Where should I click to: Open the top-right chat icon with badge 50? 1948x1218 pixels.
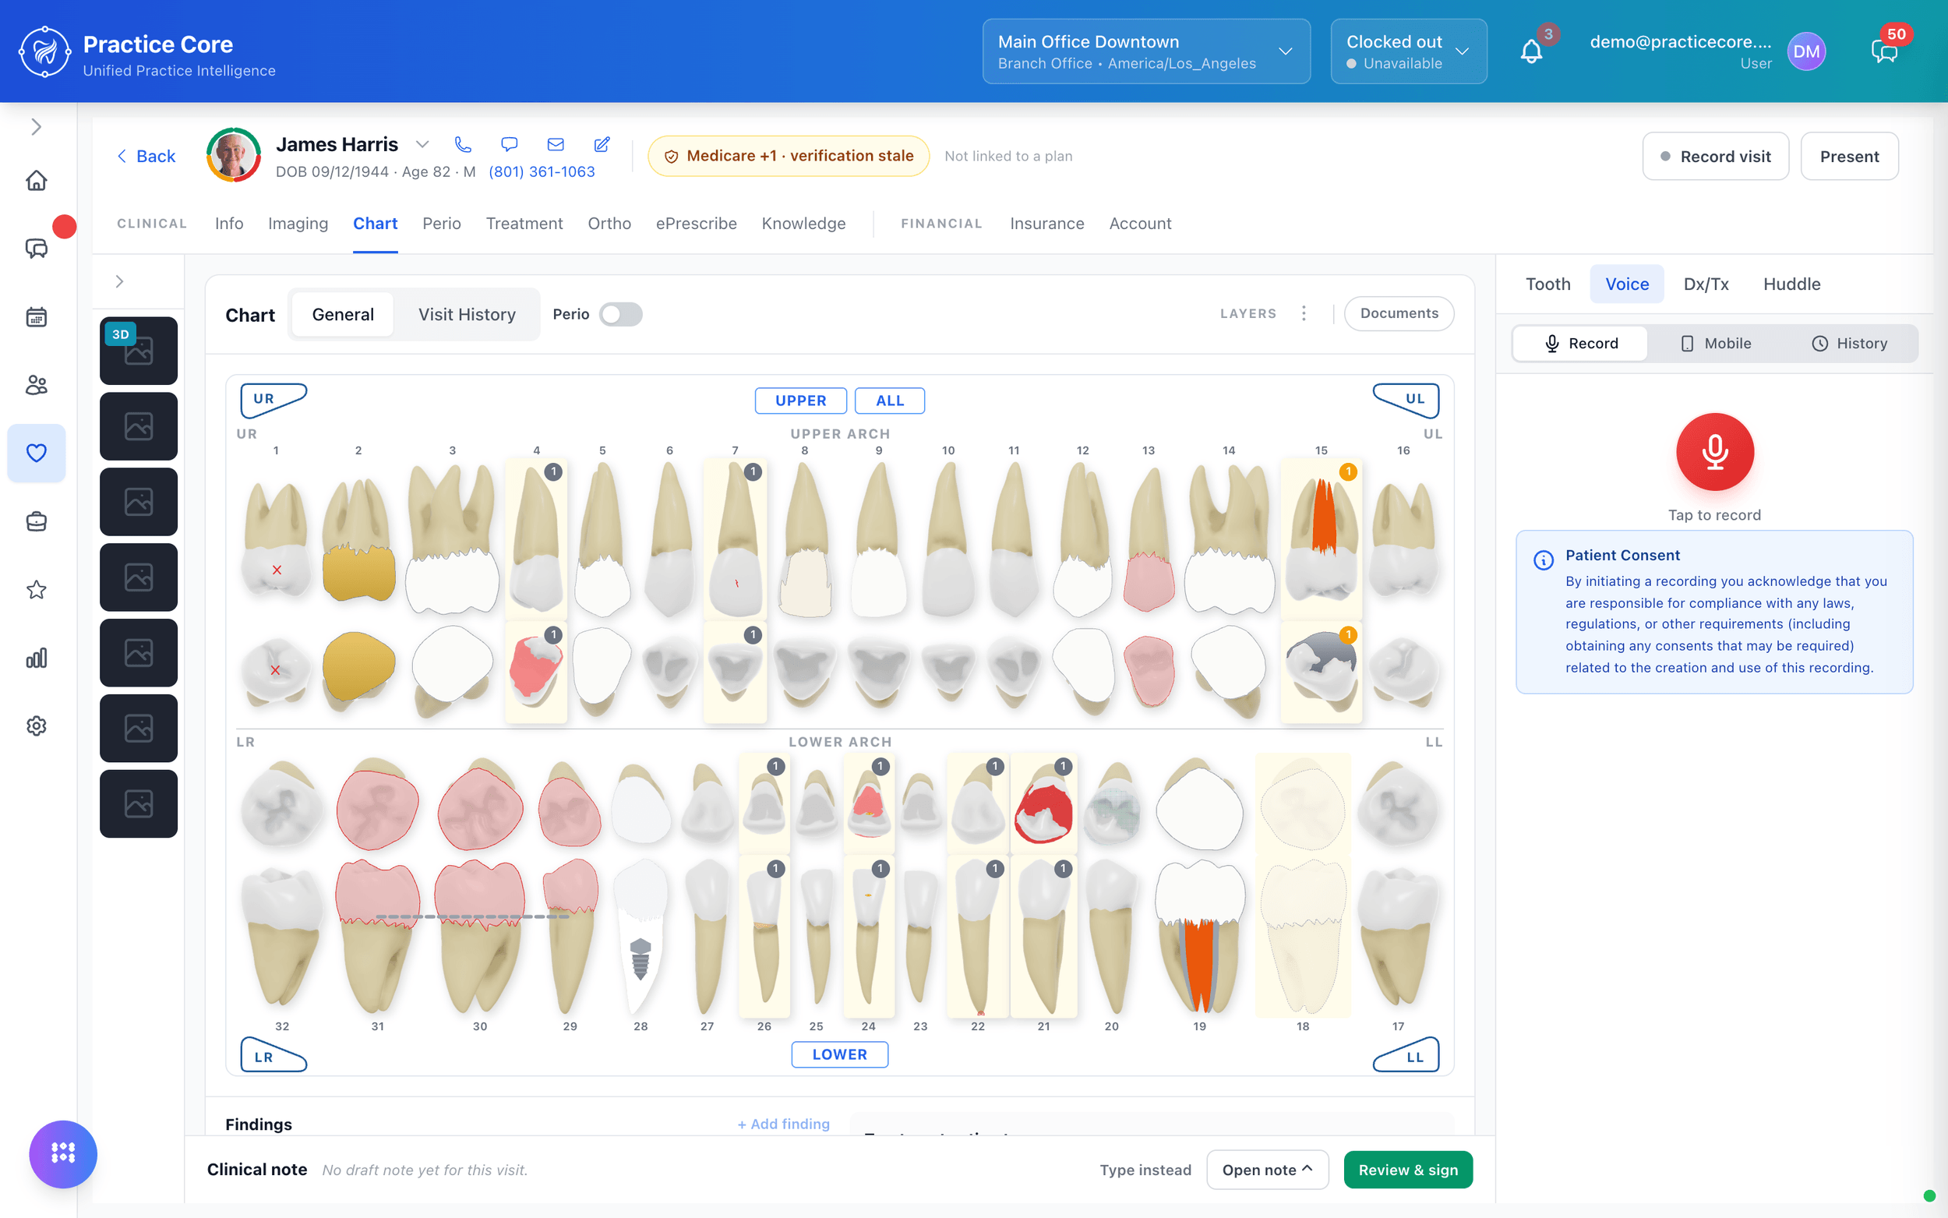[1884, 51]
